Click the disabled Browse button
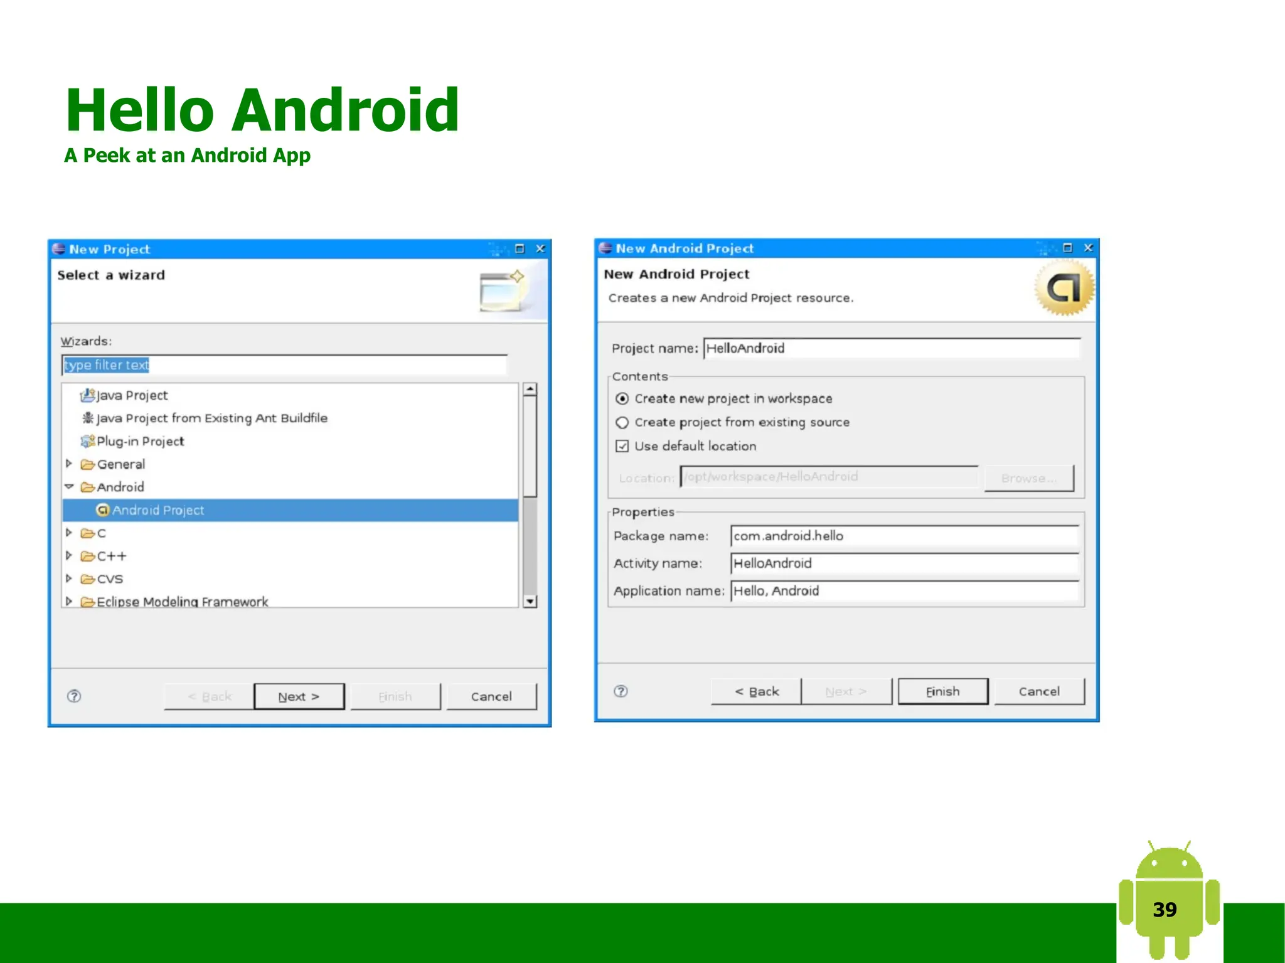This screenshot has width=1285, height=963. point(1029,478)
